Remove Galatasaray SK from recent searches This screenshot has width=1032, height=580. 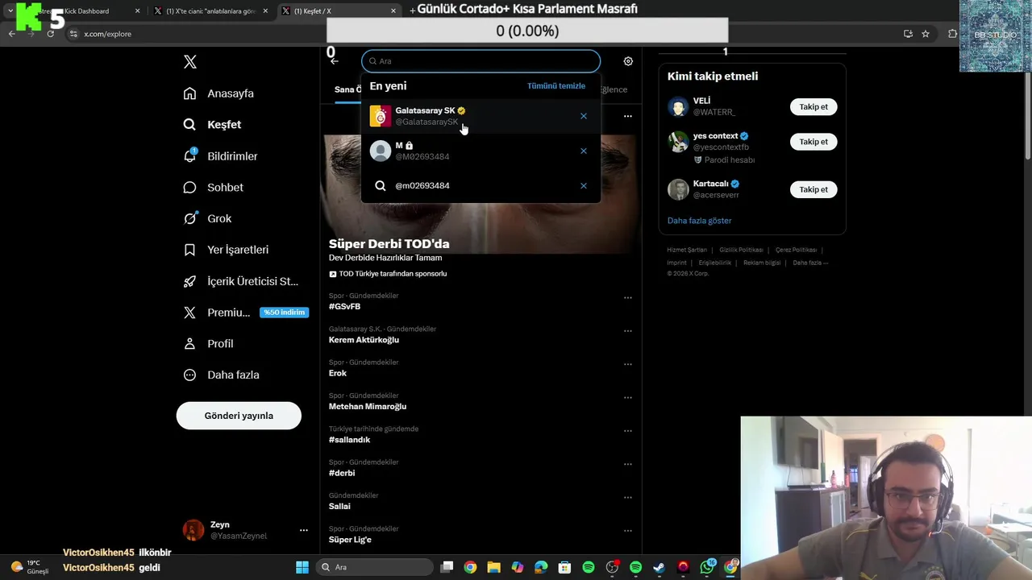pyautogui.click(x=584, y=116)
